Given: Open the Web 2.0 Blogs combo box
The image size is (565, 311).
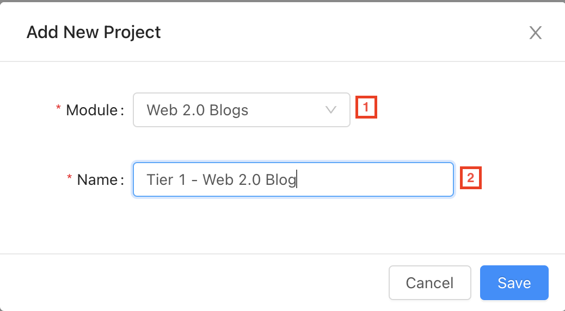Looking at the screenshot, I should [x=241, y=110].
